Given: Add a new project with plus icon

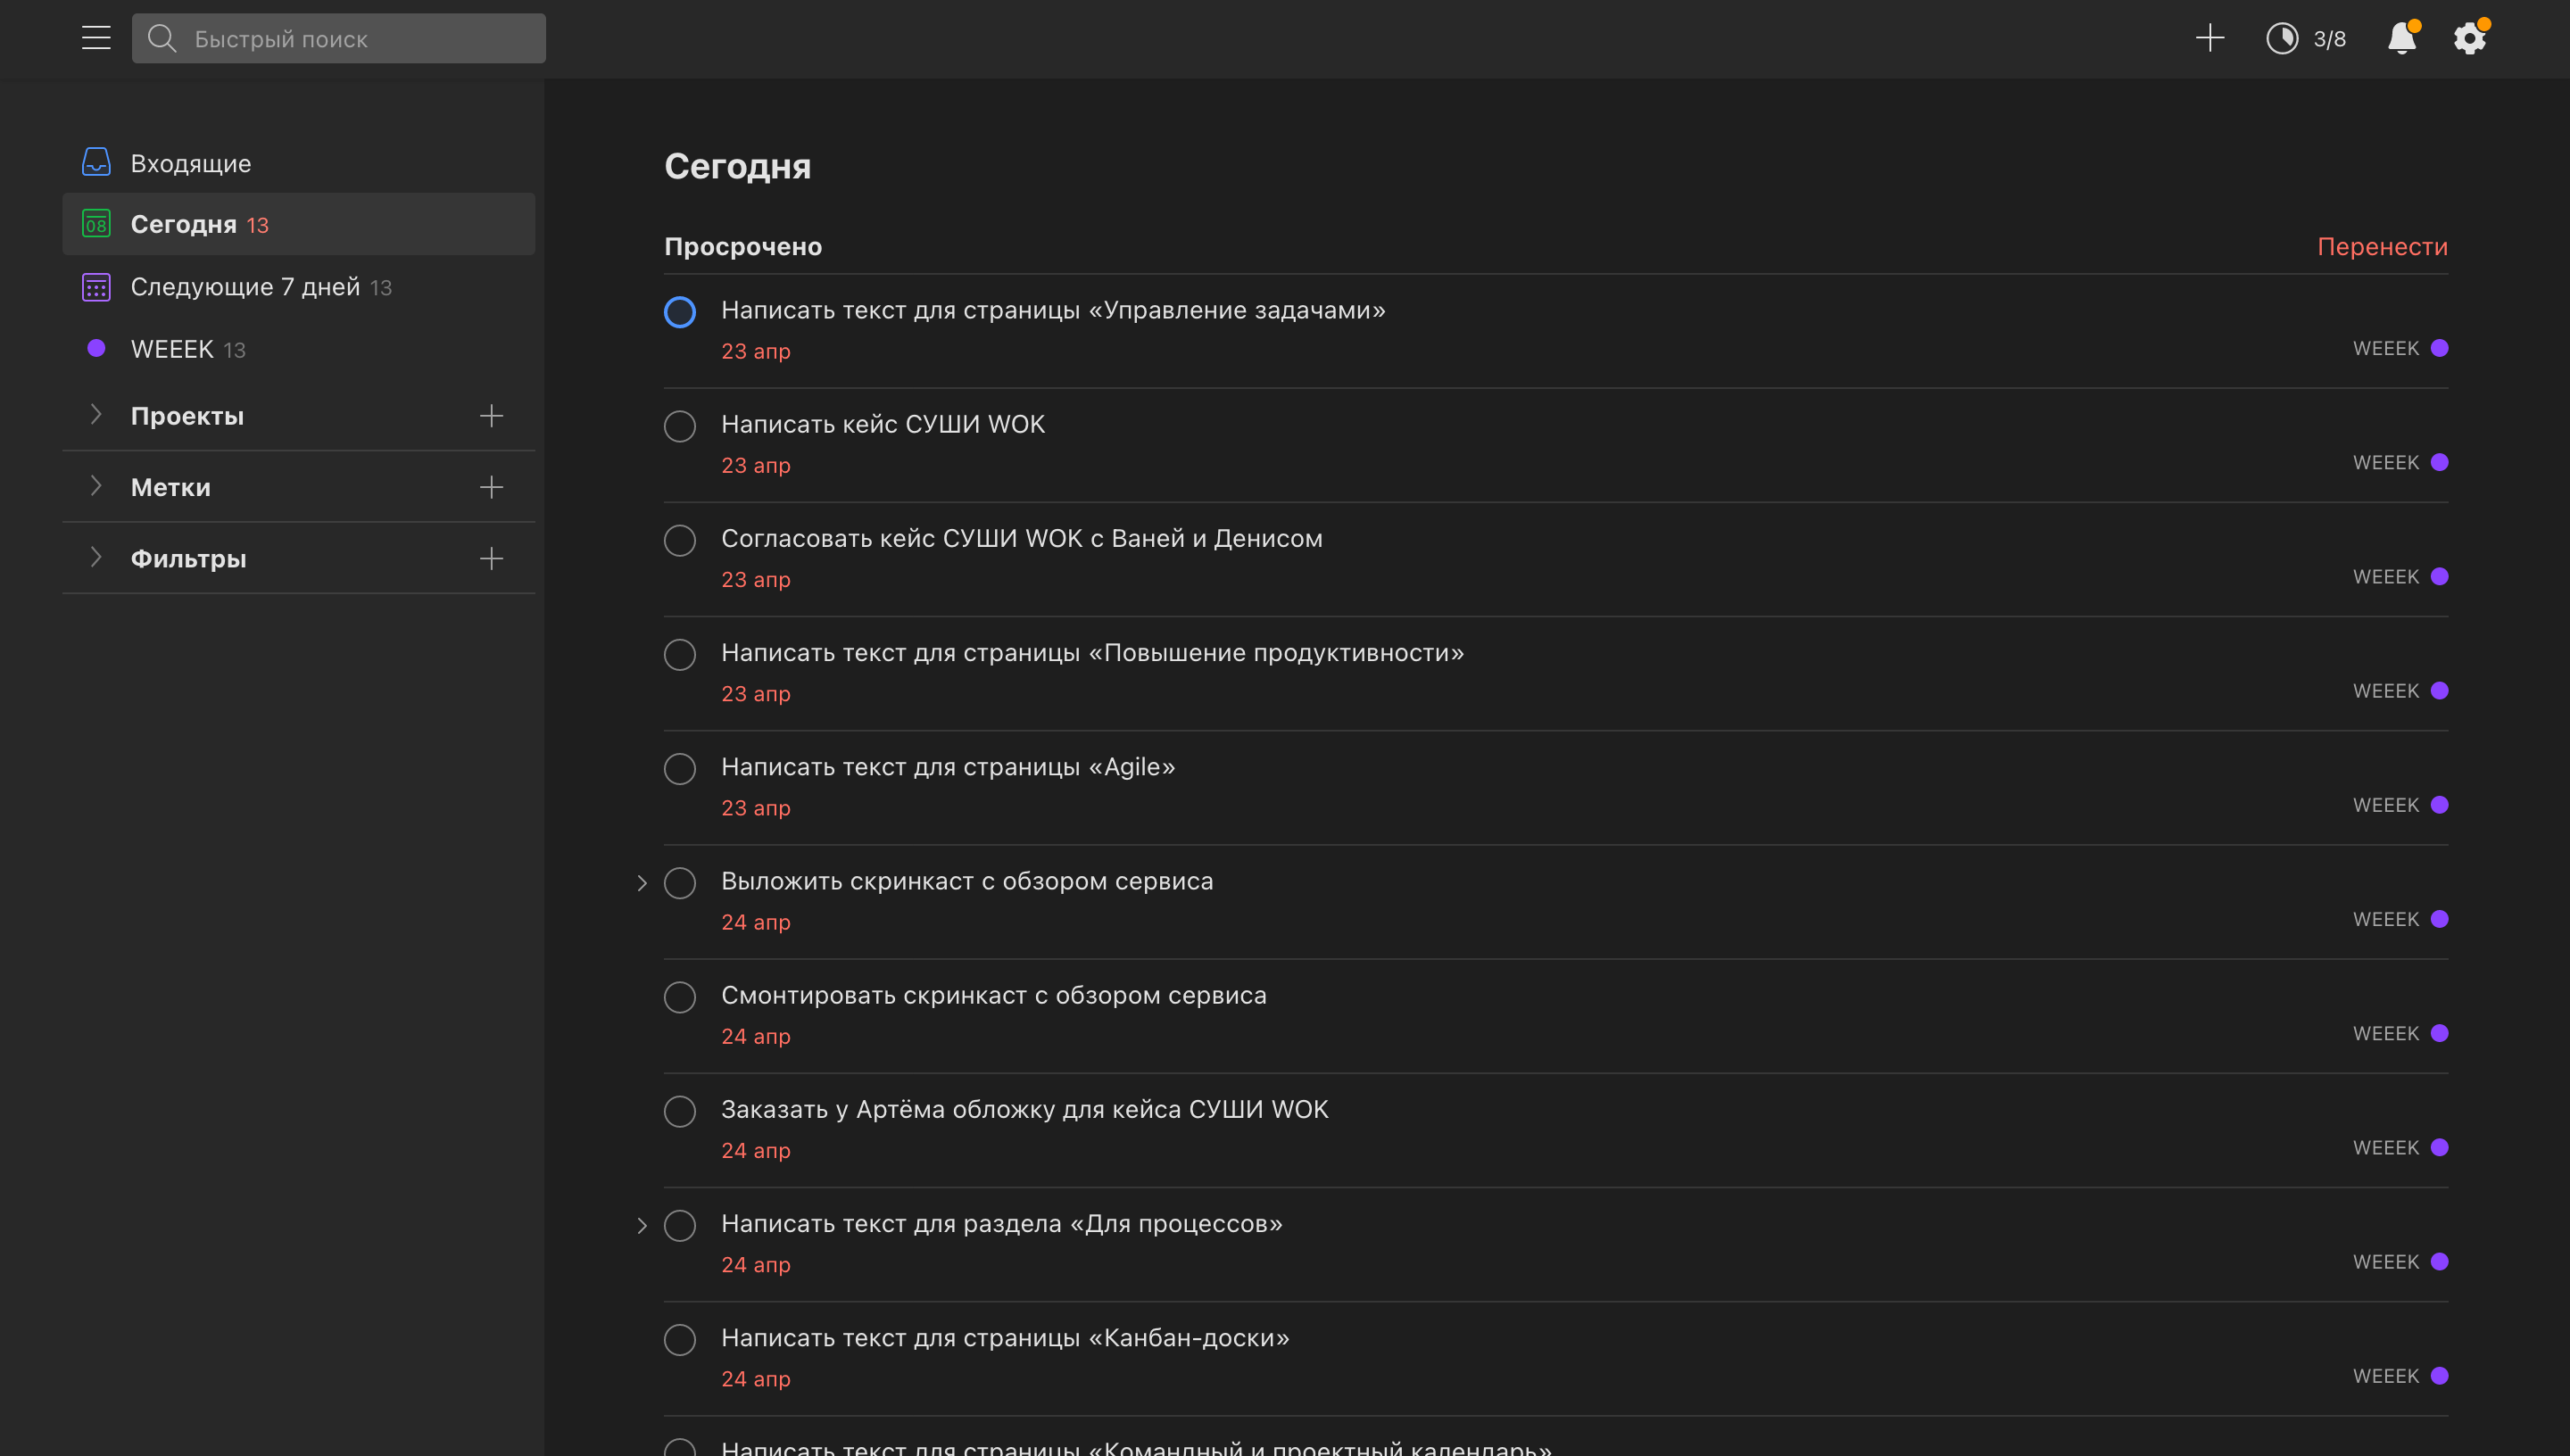Looking at the screenshot, I should 491,416.
